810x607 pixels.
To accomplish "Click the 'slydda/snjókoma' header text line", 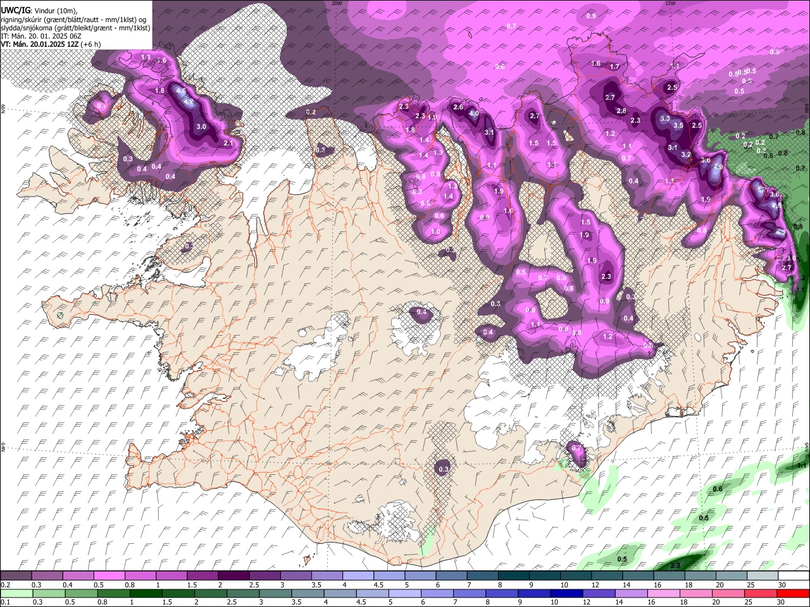I will pyautogui.click(x=75, y=28).
